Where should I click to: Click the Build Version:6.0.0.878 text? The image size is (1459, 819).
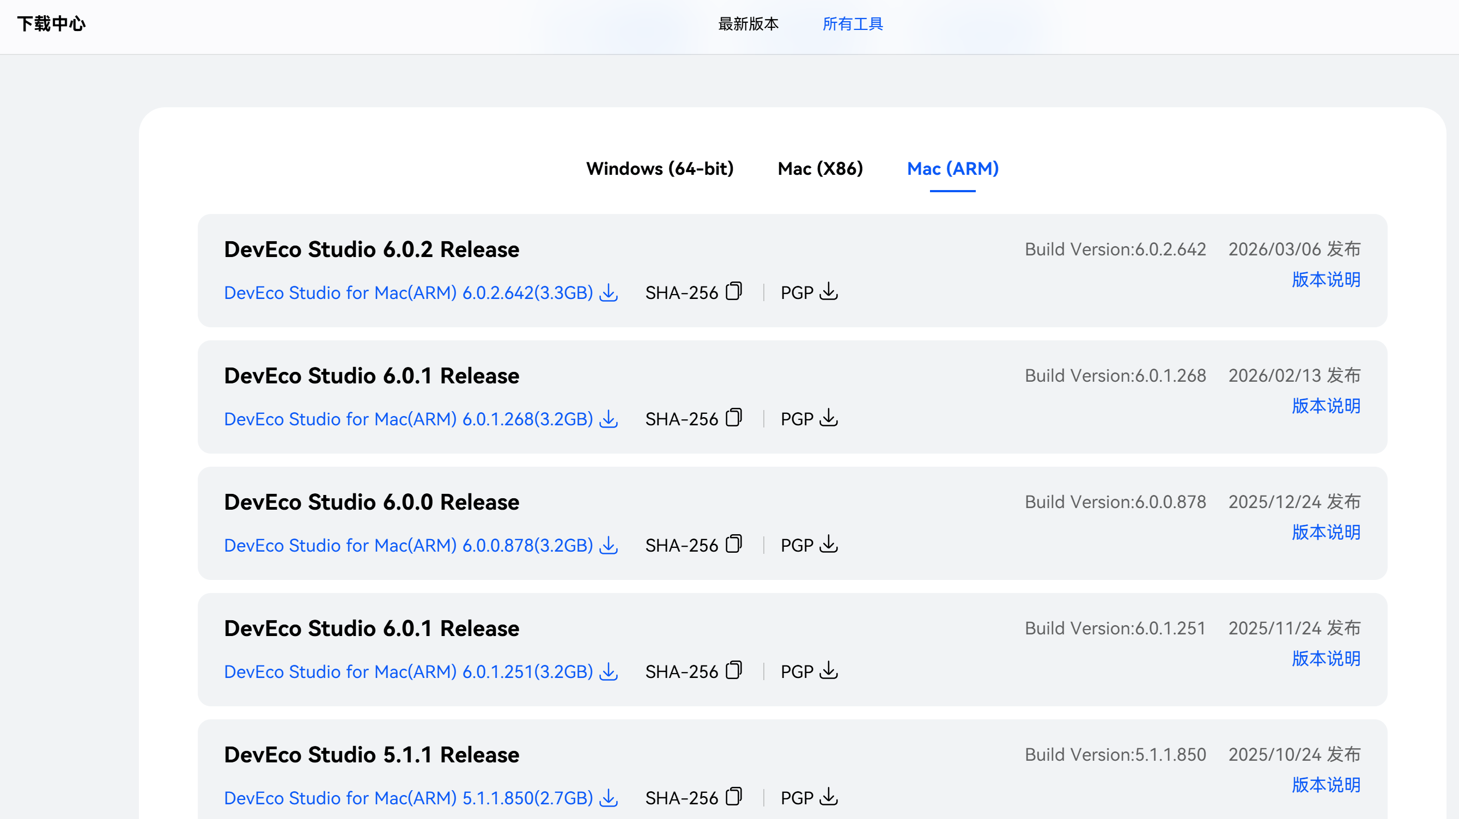tap(1115, 502)
